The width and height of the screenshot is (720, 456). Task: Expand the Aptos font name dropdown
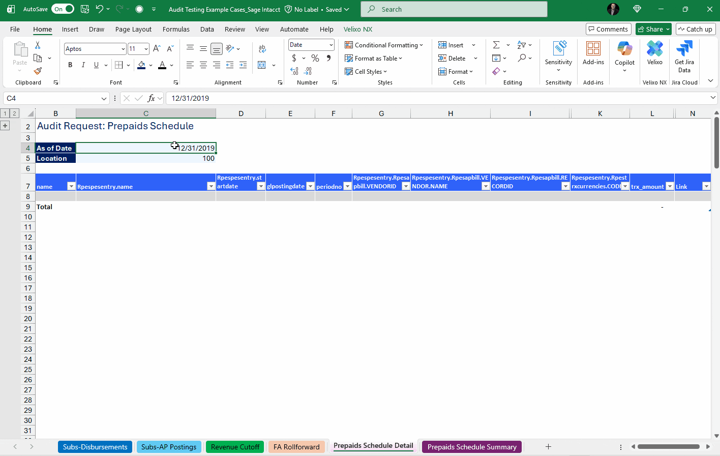click(123, 49)
